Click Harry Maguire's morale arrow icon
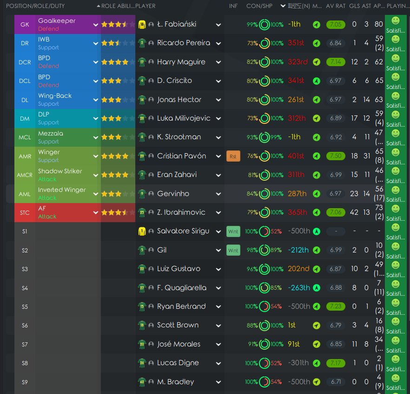 (317, 62)
